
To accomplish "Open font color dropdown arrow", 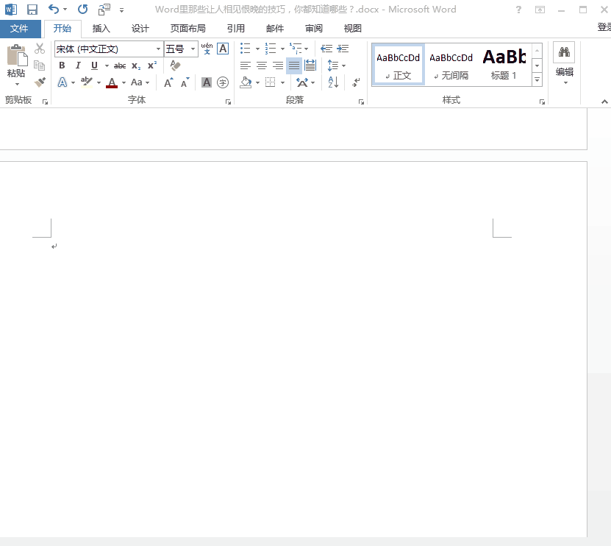I will coord(124,82).
